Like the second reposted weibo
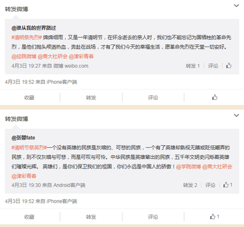Image resolution: width=244 pixels, height=227 pixels. (215, 216)
